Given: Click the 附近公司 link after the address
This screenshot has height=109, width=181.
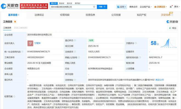Looking at the screenshot, I should point(160,80).
